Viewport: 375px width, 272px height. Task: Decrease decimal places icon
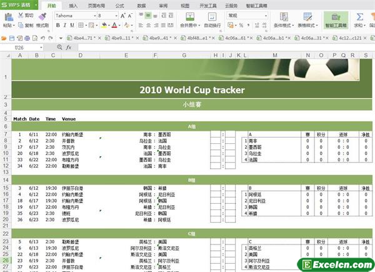tap(264, 25)
